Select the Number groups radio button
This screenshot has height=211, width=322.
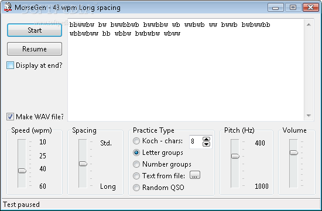click(x=136, y=164)
